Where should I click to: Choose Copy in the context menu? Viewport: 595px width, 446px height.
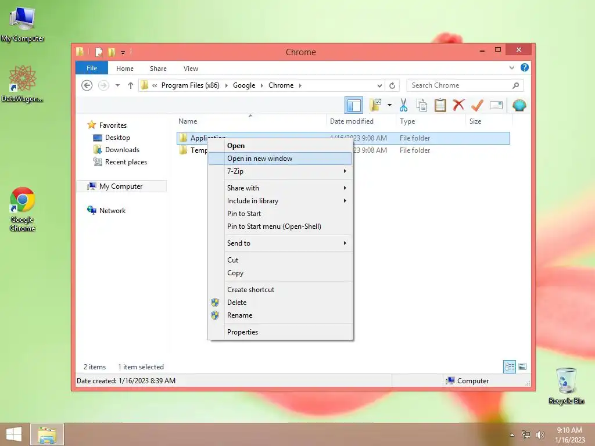281,273
